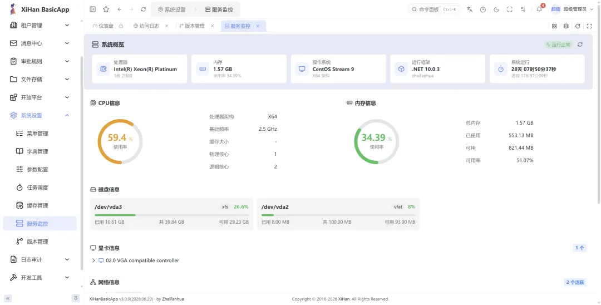Click the /dev/vda3 disk usage bar
601x305 pixels.
coord(171,215)
